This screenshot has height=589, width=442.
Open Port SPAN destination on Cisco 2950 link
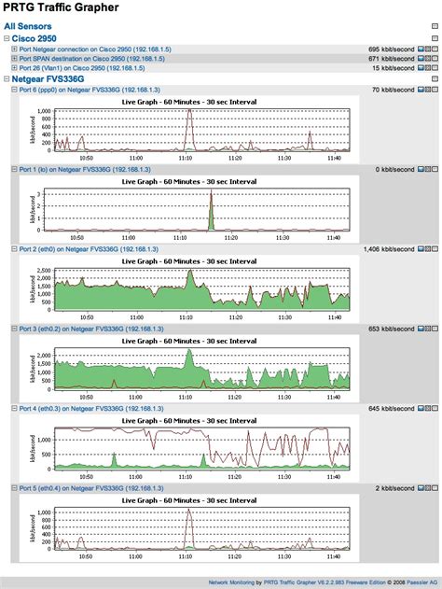tap(92, 59)
